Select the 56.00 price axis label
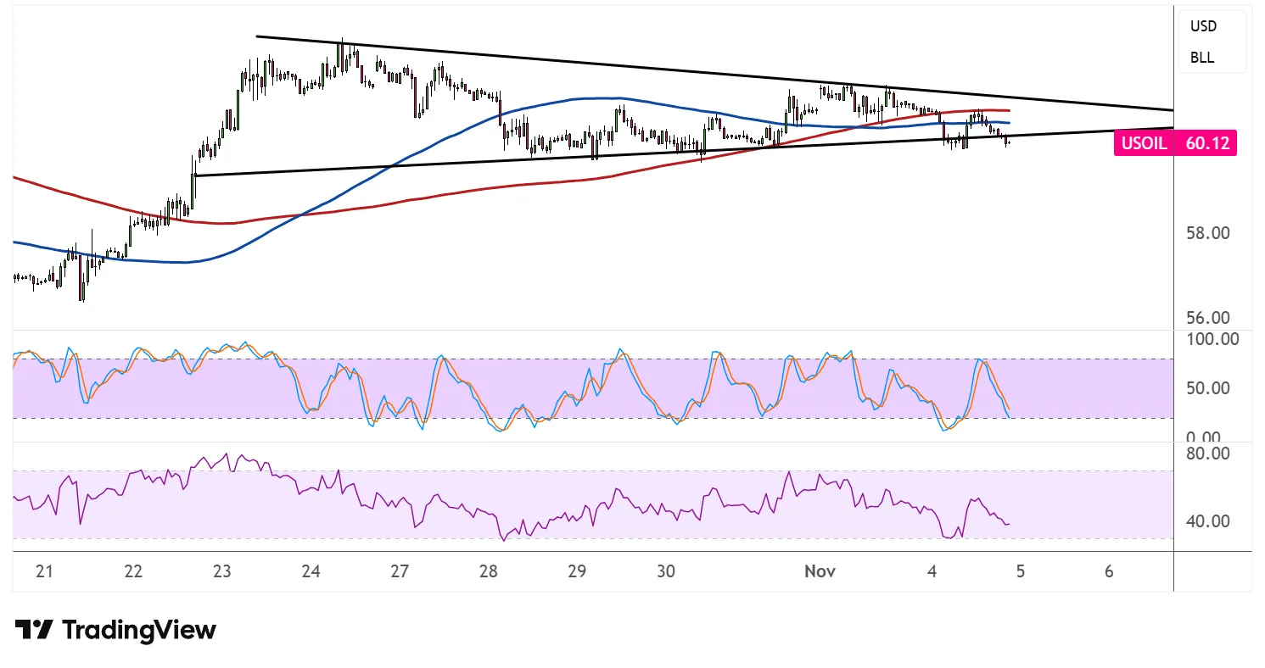 (1206, 318)
